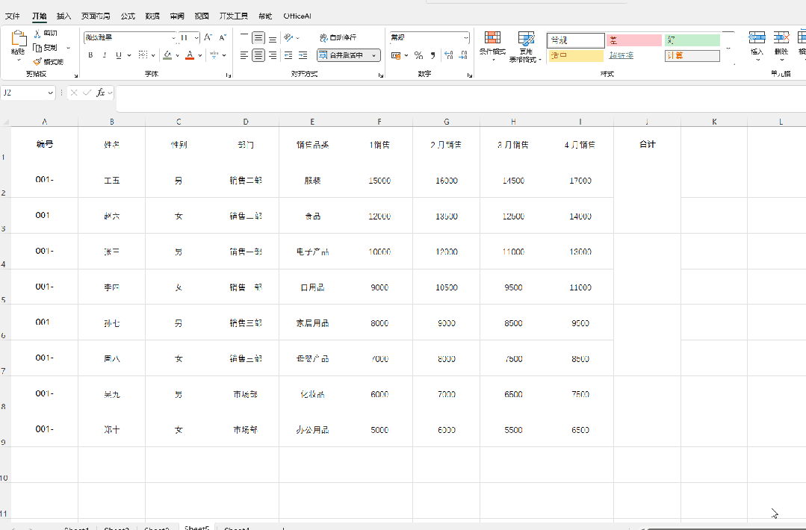
Task: Apply the green Good (好) cell style
Action: pyautogui.click(x=692, y=40)
